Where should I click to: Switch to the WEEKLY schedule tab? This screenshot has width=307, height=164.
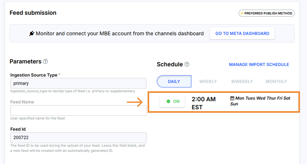(x=208, y=81)
